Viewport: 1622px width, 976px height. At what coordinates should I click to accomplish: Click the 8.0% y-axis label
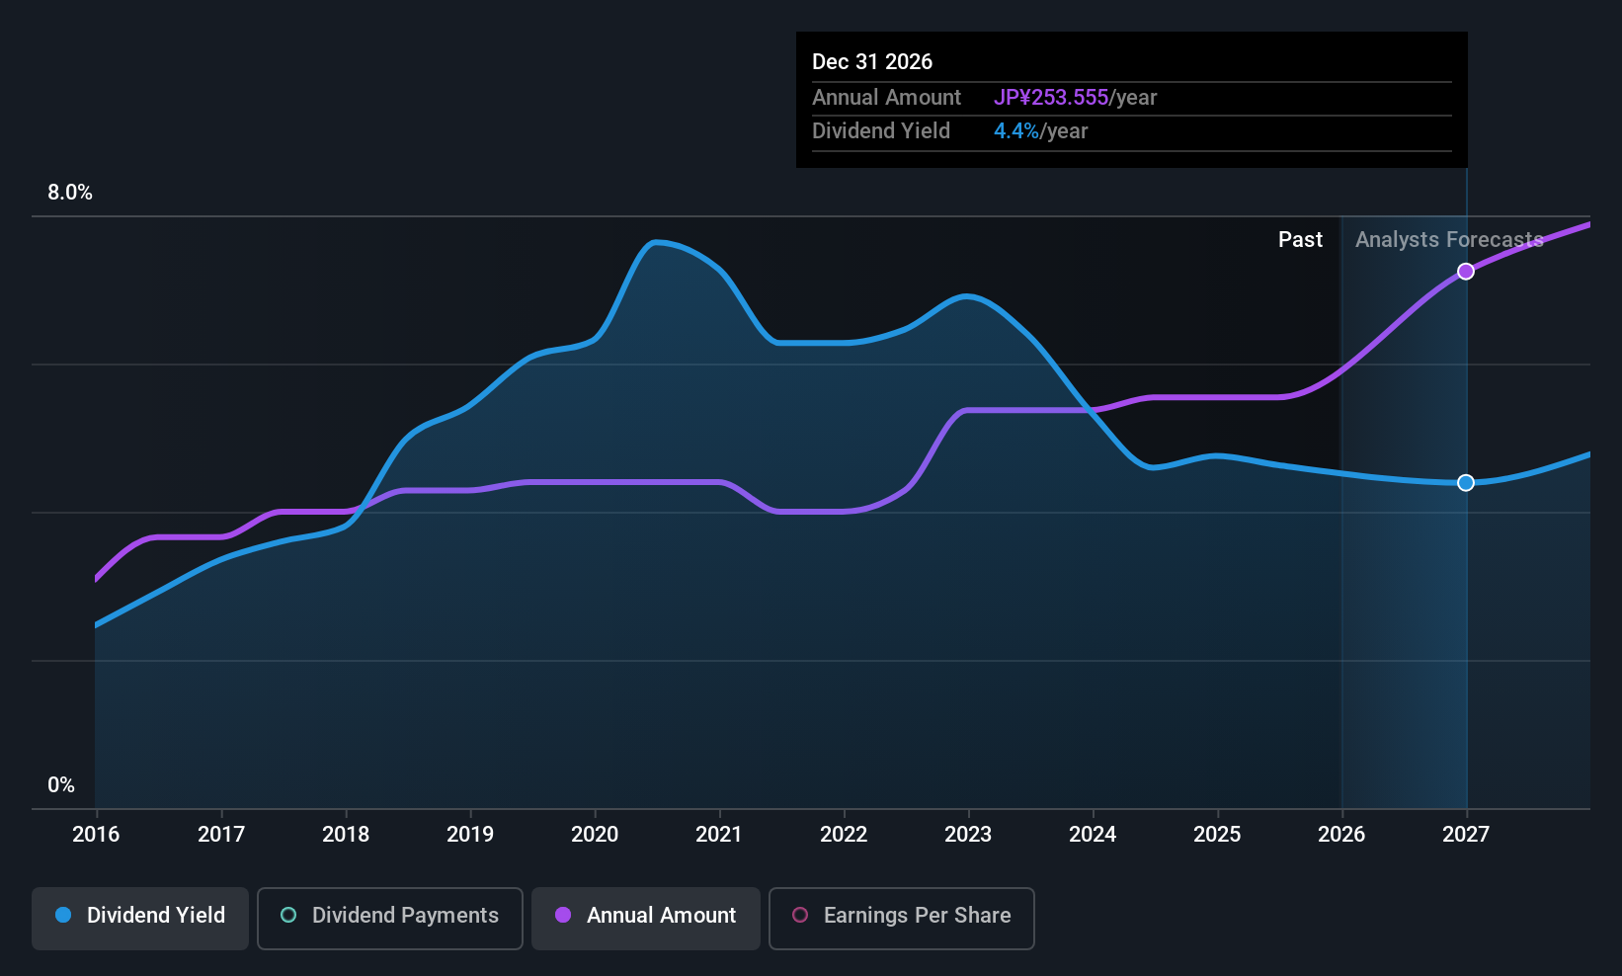(x=70, y=193)
